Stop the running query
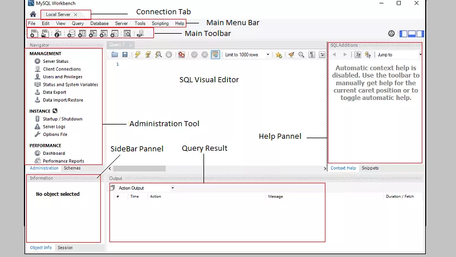 [x=169, y=54]
